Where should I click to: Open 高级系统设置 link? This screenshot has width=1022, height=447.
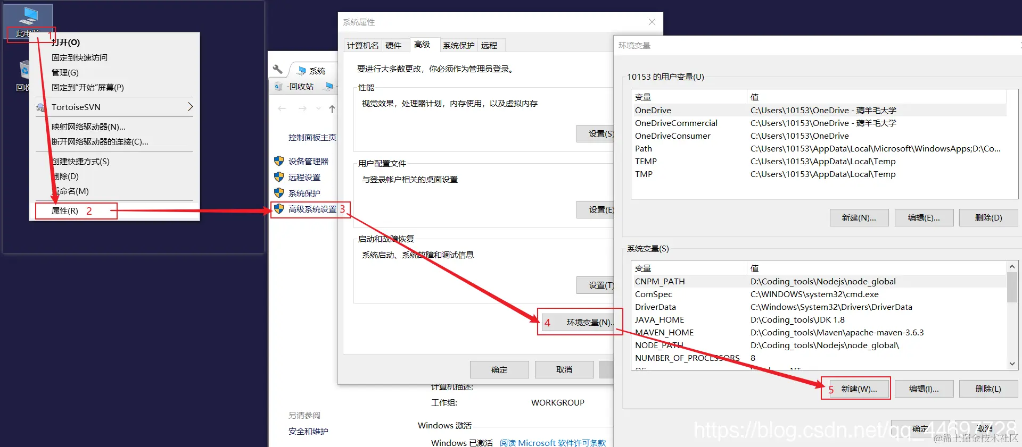pos(312,209)
